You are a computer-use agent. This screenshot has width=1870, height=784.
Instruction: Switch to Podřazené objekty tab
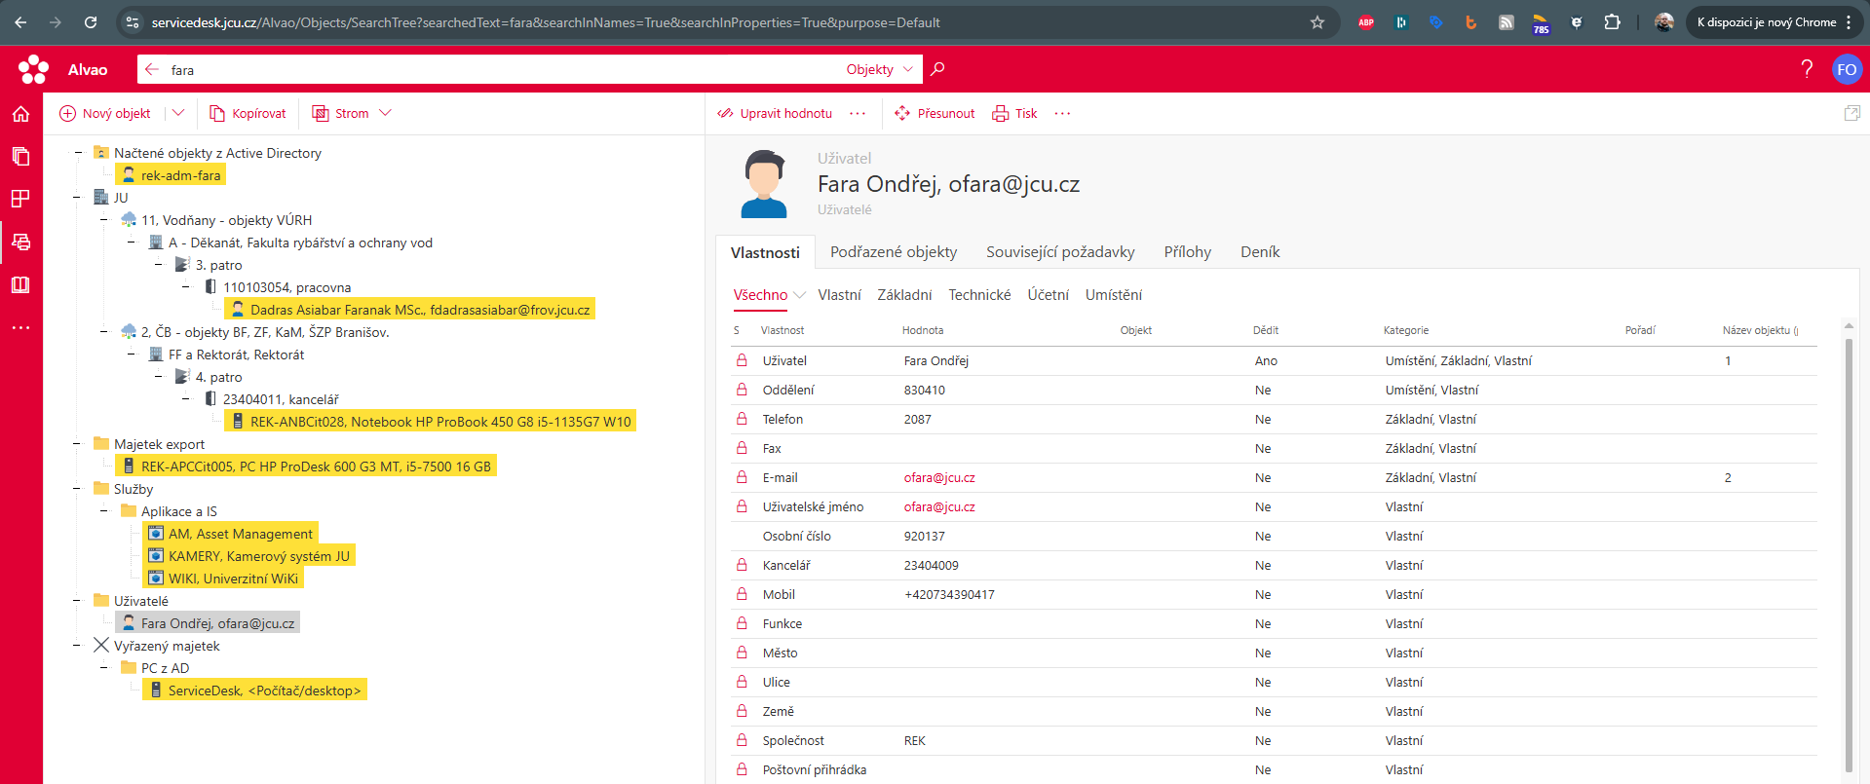click(893, 252)
